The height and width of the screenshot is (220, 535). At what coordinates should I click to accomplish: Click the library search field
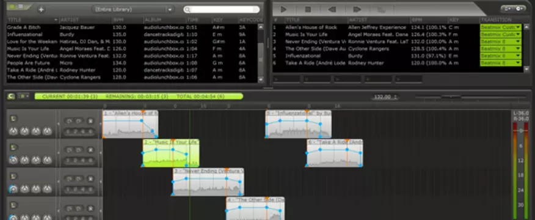(222, 10)
